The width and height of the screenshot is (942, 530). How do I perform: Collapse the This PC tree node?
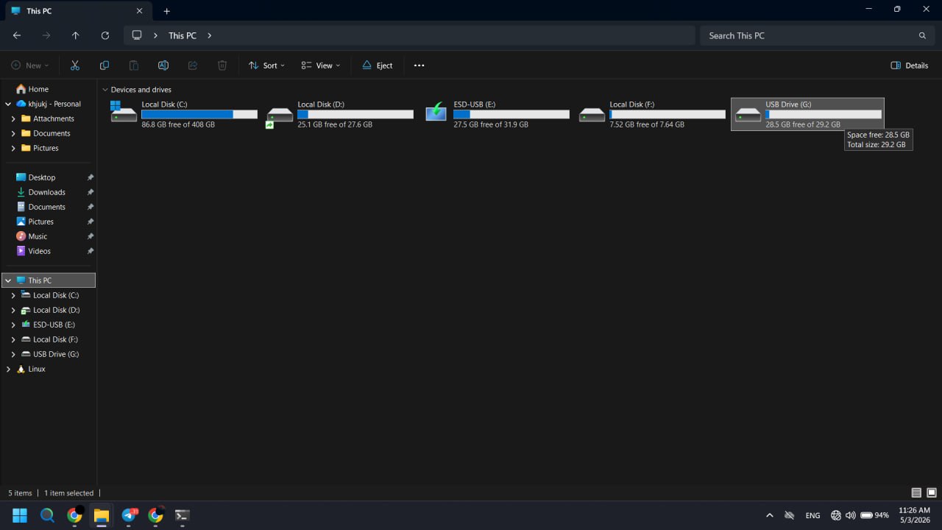coord(8,280)
